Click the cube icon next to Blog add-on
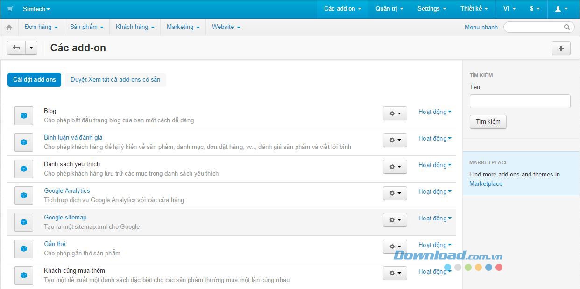580x289 pixels. pyautogui.click(x=23, y=115)
